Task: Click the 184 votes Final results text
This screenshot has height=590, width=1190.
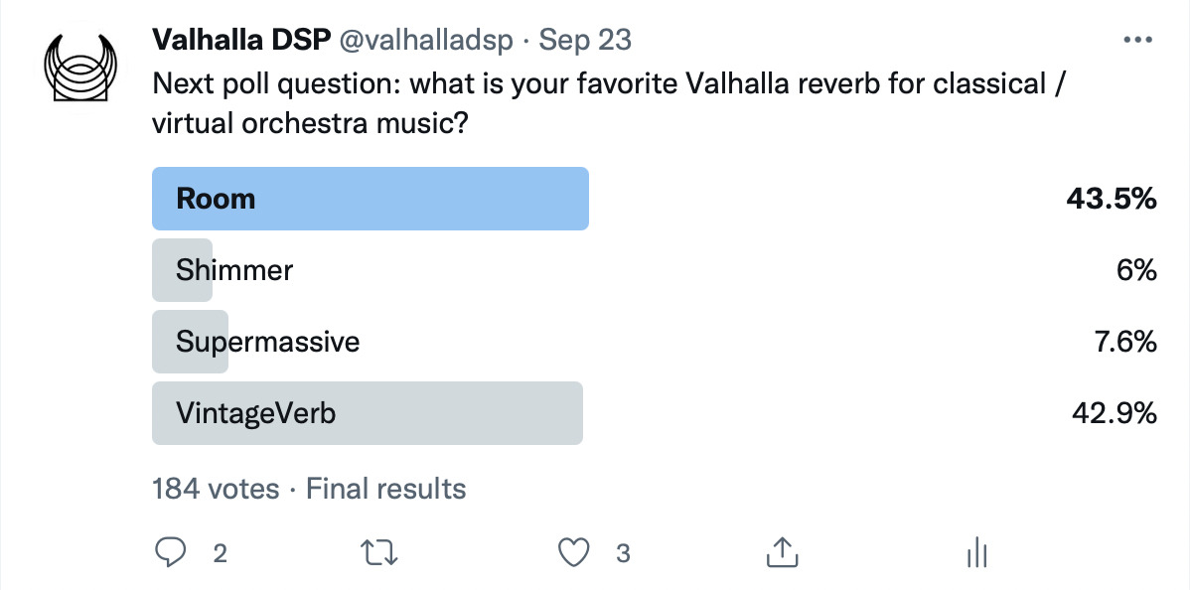Action: pyautogui.click(x=308, y=489)
